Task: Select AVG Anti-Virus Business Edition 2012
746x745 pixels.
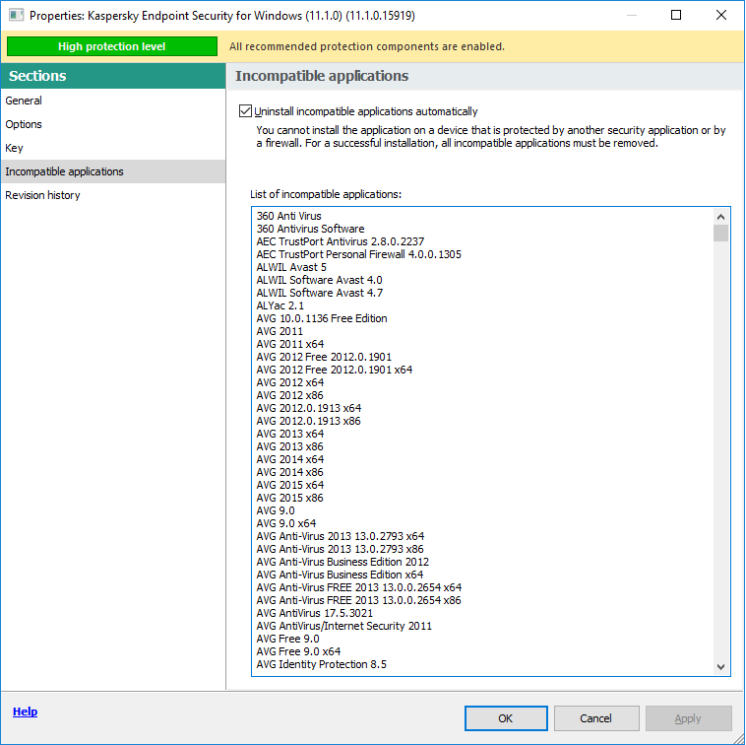Action: (342, 562)
